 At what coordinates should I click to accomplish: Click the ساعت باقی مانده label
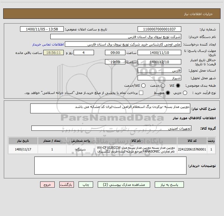29,53
